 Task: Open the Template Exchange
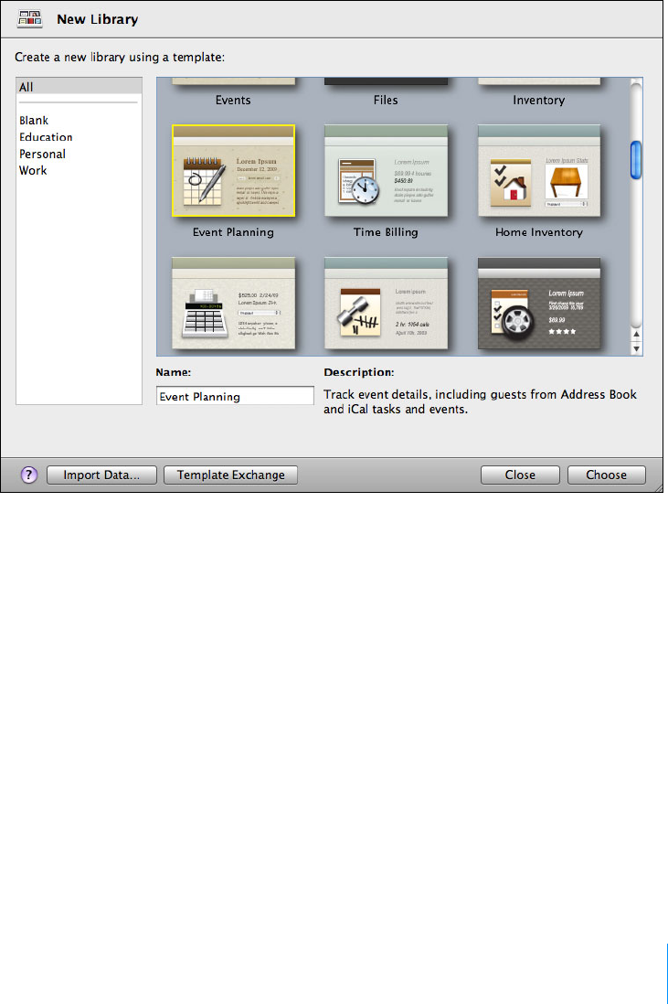[x=231, y=475]
